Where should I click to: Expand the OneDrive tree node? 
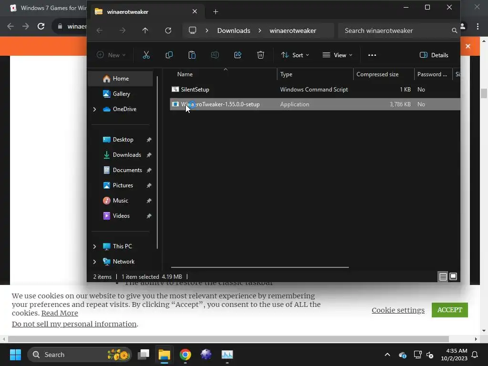pyautogui.click(x=95, y=109)
